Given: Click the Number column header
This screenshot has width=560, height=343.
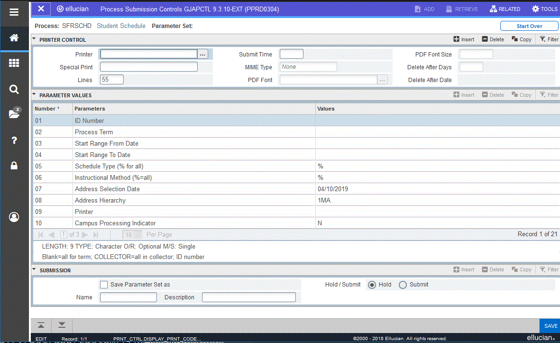Looking at the screenshot, I should [53, 109].
